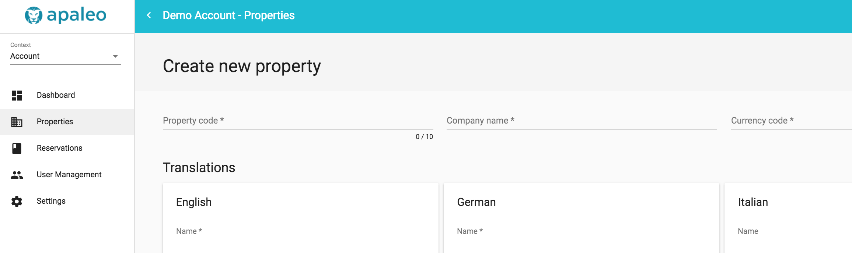The image size is (852, 253).
Task: Click the Dashboard grid icon
Action: [x=17, y=95]
